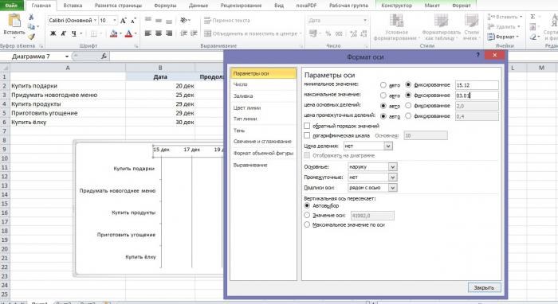Select авто for минимальное значение
Image resolution: width=558 pixels, height=304 pixels.
[383, 85]
